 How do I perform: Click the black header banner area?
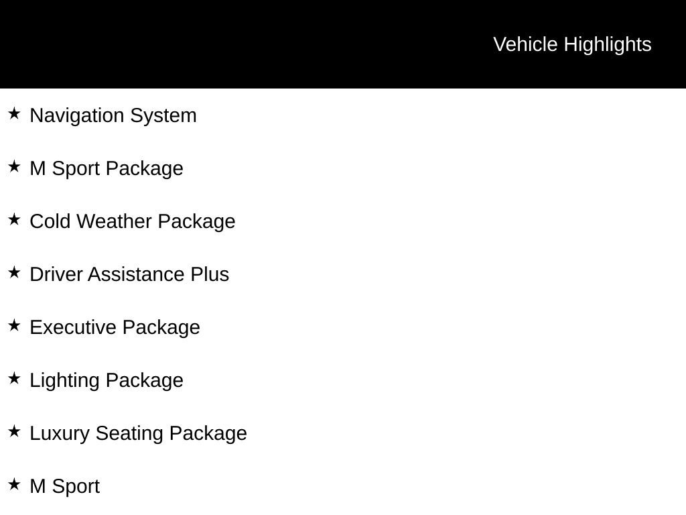343,44
